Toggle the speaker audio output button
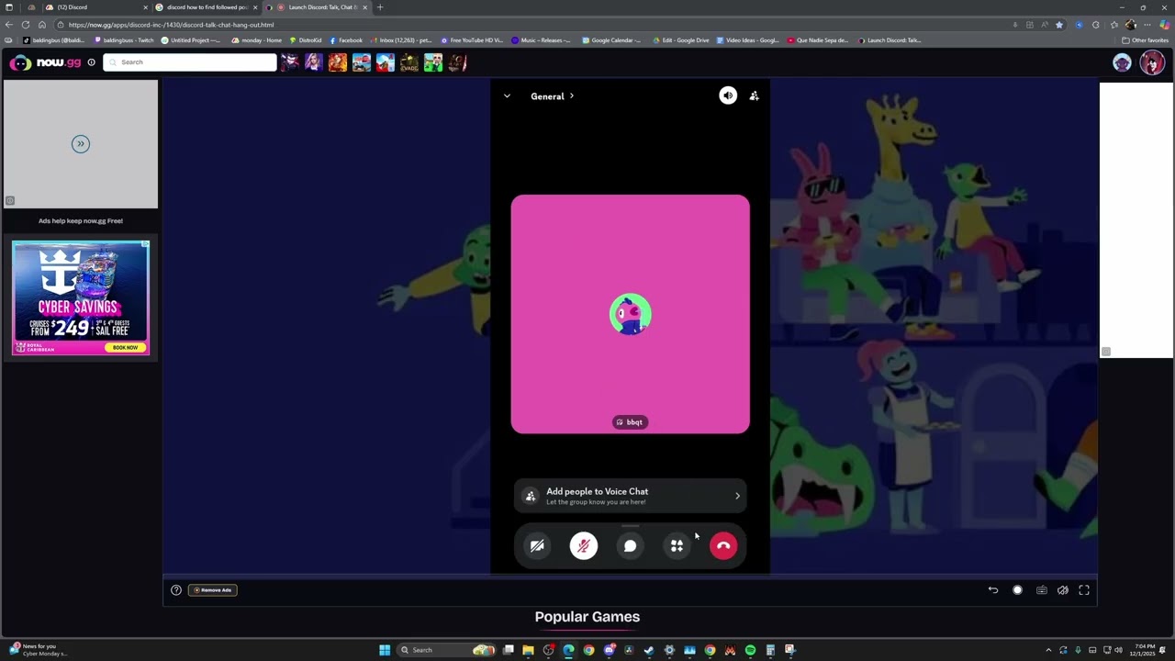Screen dimensions: 1175x661 coord(728,95)
